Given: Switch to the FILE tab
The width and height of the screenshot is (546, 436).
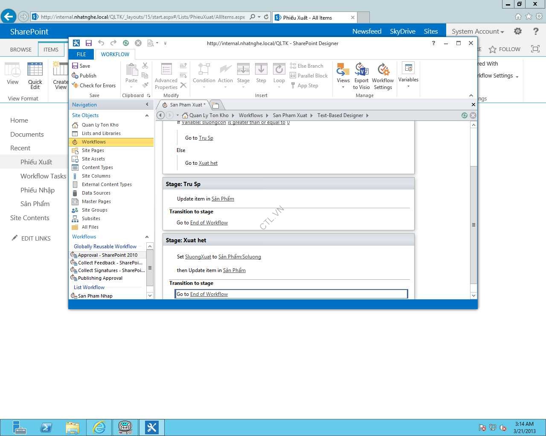Looking at the screenshot, I should click(x=81, y=54).
